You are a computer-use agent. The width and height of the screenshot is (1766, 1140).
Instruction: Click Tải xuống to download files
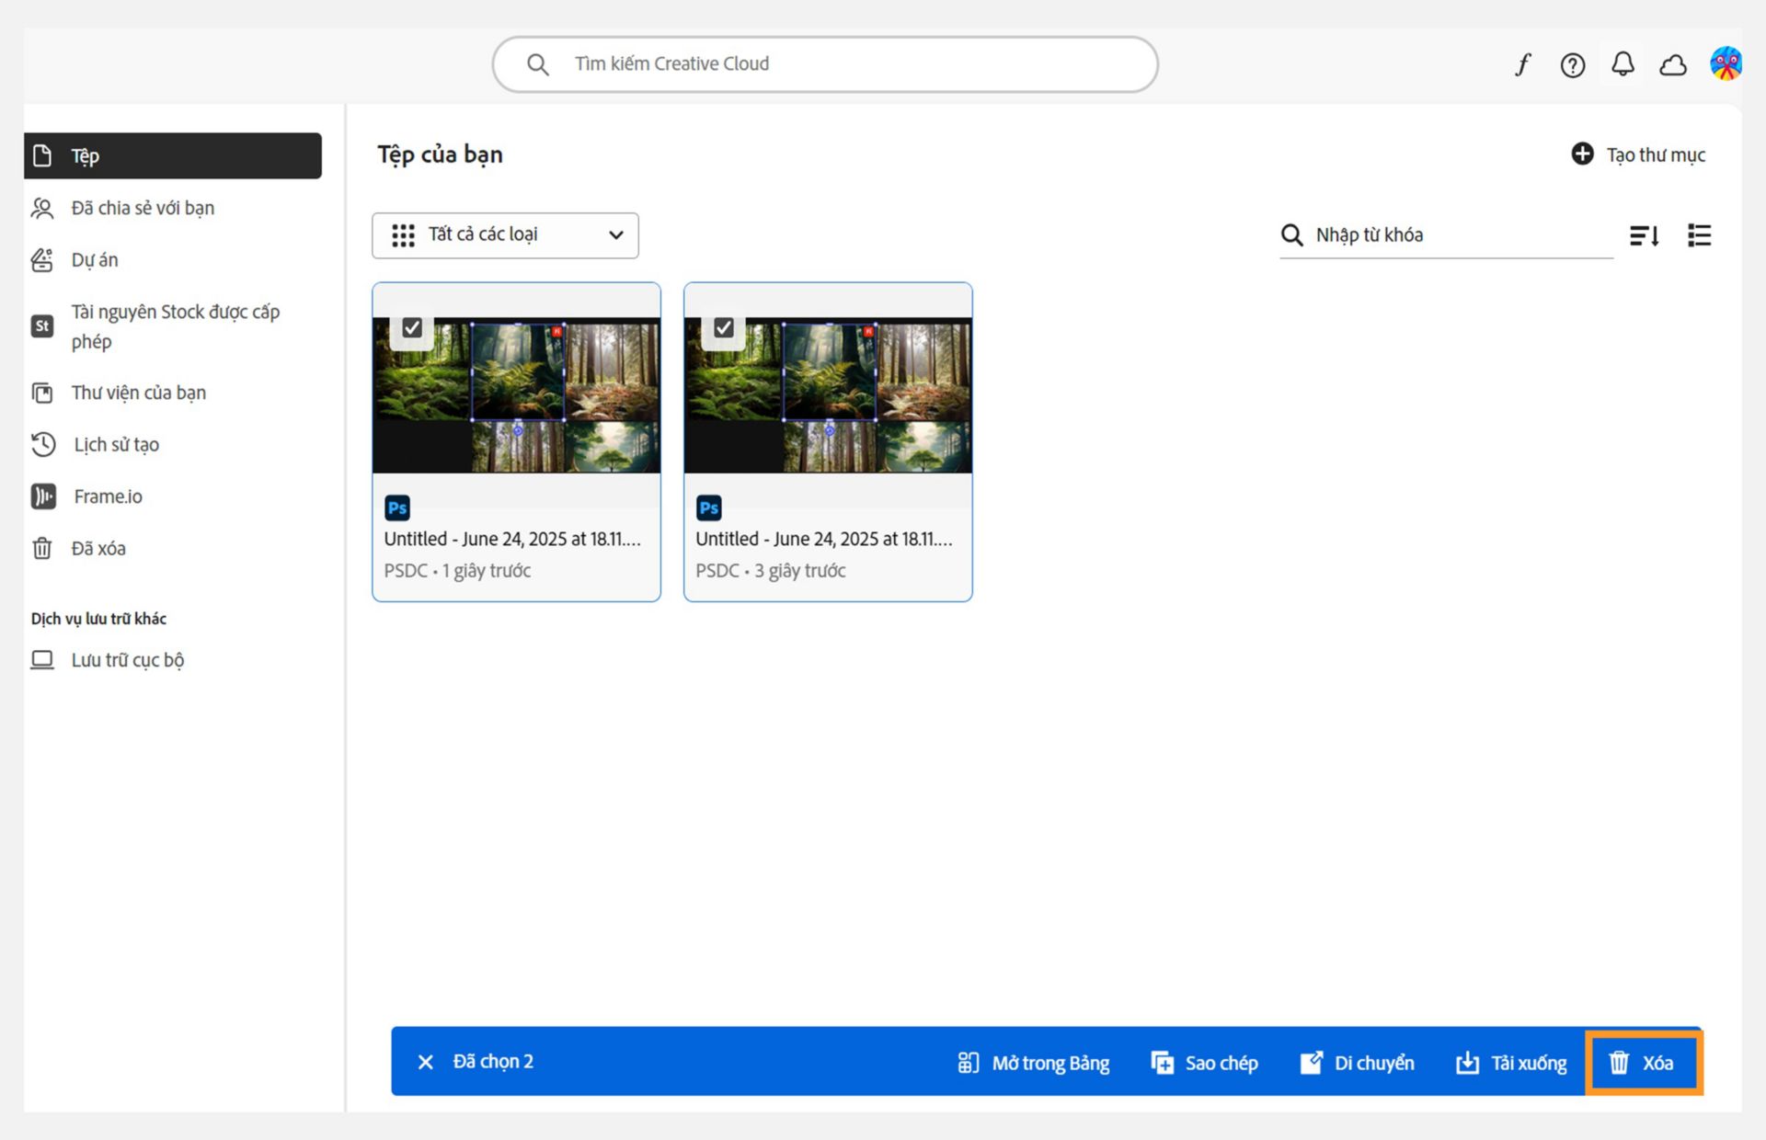point(1511,1063)
